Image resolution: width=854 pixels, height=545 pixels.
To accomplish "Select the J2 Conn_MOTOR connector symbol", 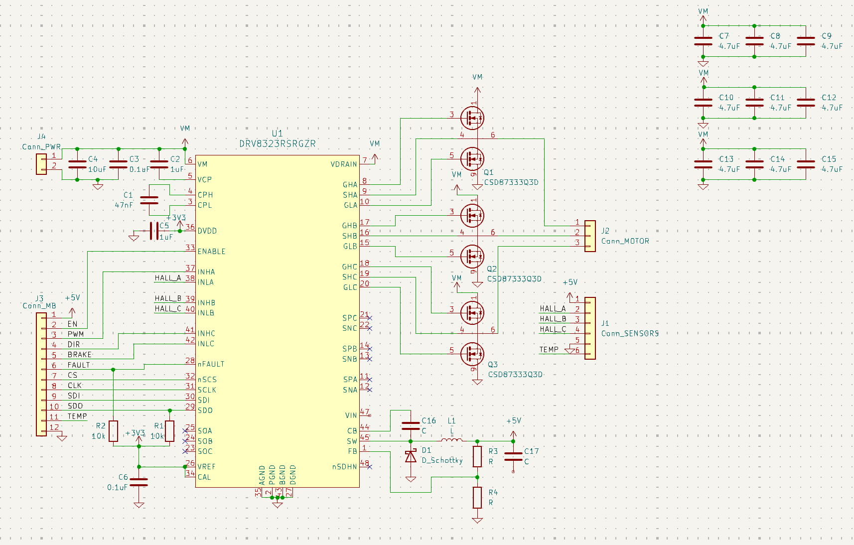I will point(590,236).
